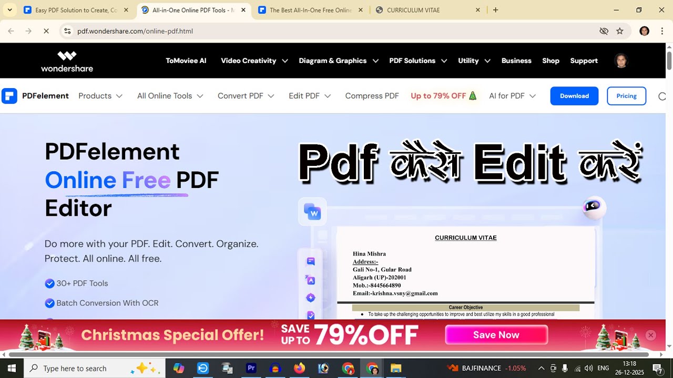Open the Compress PDF link

[x=372, y=96]
